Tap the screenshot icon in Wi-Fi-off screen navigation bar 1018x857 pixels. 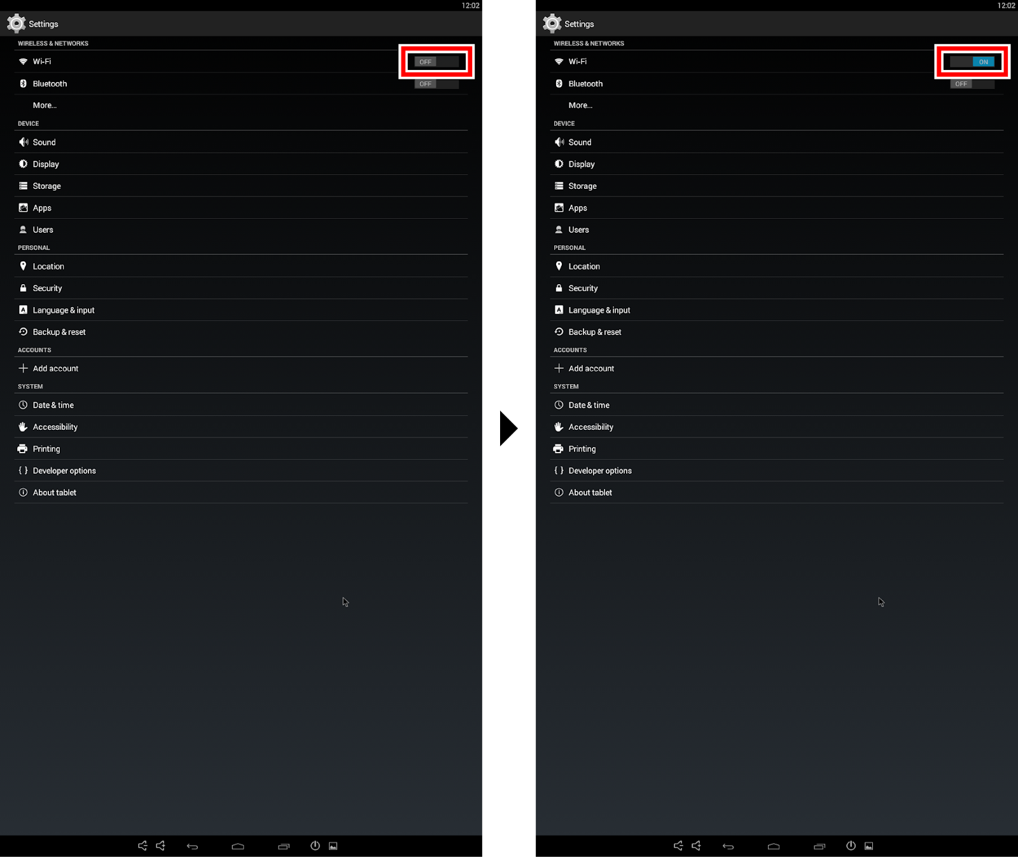(333, 846)
